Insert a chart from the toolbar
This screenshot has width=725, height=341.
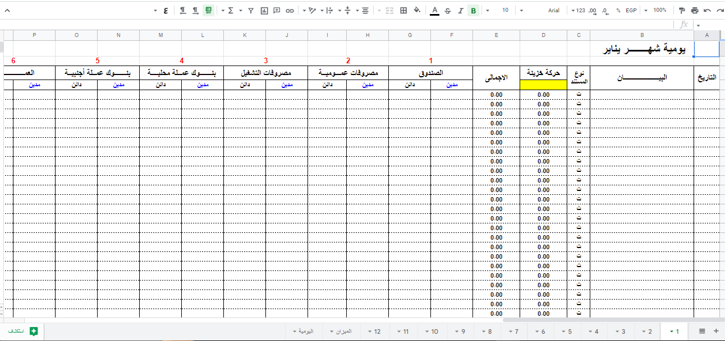click(264, 10)
